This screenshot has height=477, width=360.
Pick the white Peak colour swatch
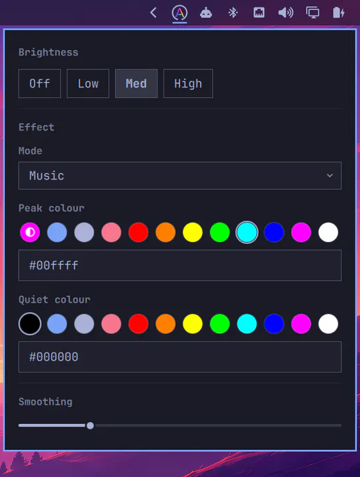[x=328, y=233]
